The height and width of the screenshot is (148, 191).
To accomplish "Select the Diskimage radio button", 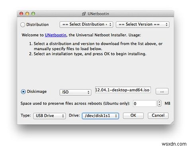I will point(23,92).
